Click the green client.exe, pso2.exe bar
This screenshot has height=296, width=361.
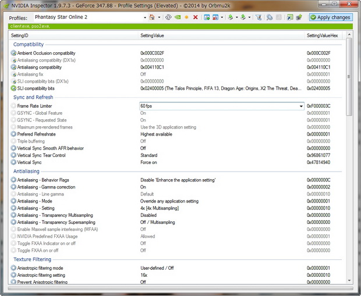coord(180,26)
